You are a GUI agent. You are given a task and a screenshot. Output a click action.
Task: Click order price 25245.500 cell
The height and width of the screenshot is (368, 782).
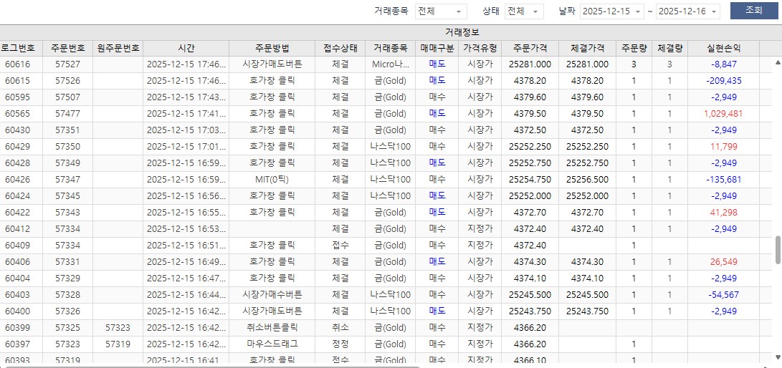click(530, 294)
